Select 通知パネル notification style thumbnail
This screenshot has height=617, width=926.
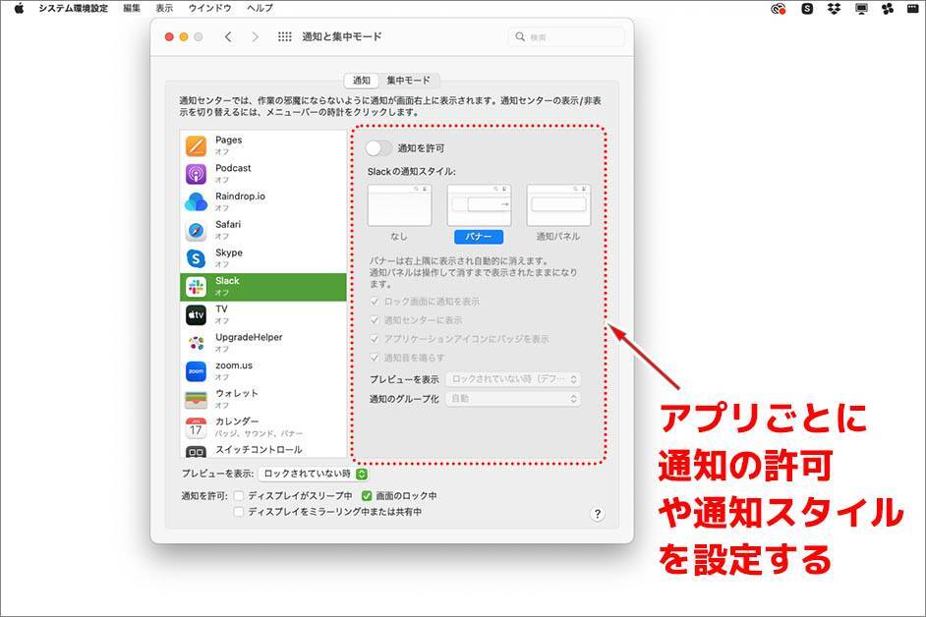pyautogui.click(x=558, y=205)
